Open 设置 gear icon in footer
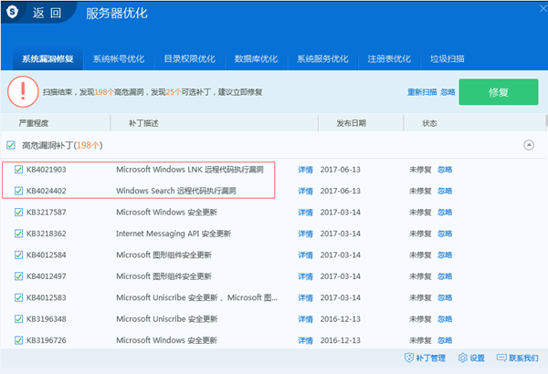548x374 pixels. pos(463,358)
